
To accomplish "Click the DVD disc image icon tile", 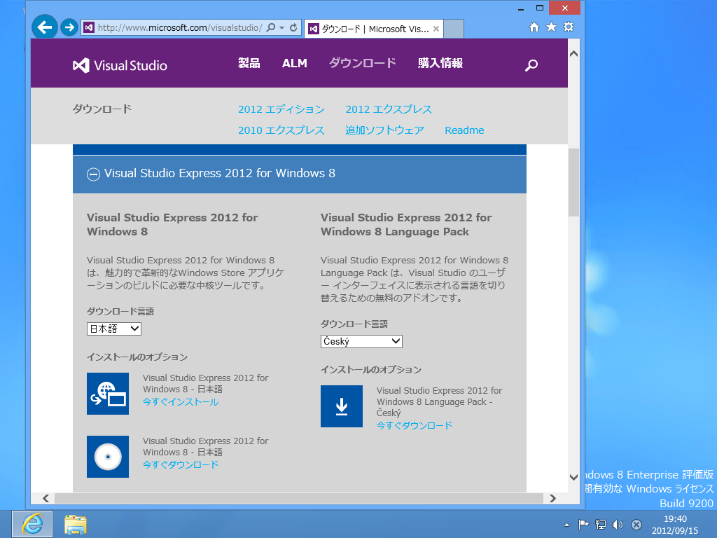I will (108, 457).
